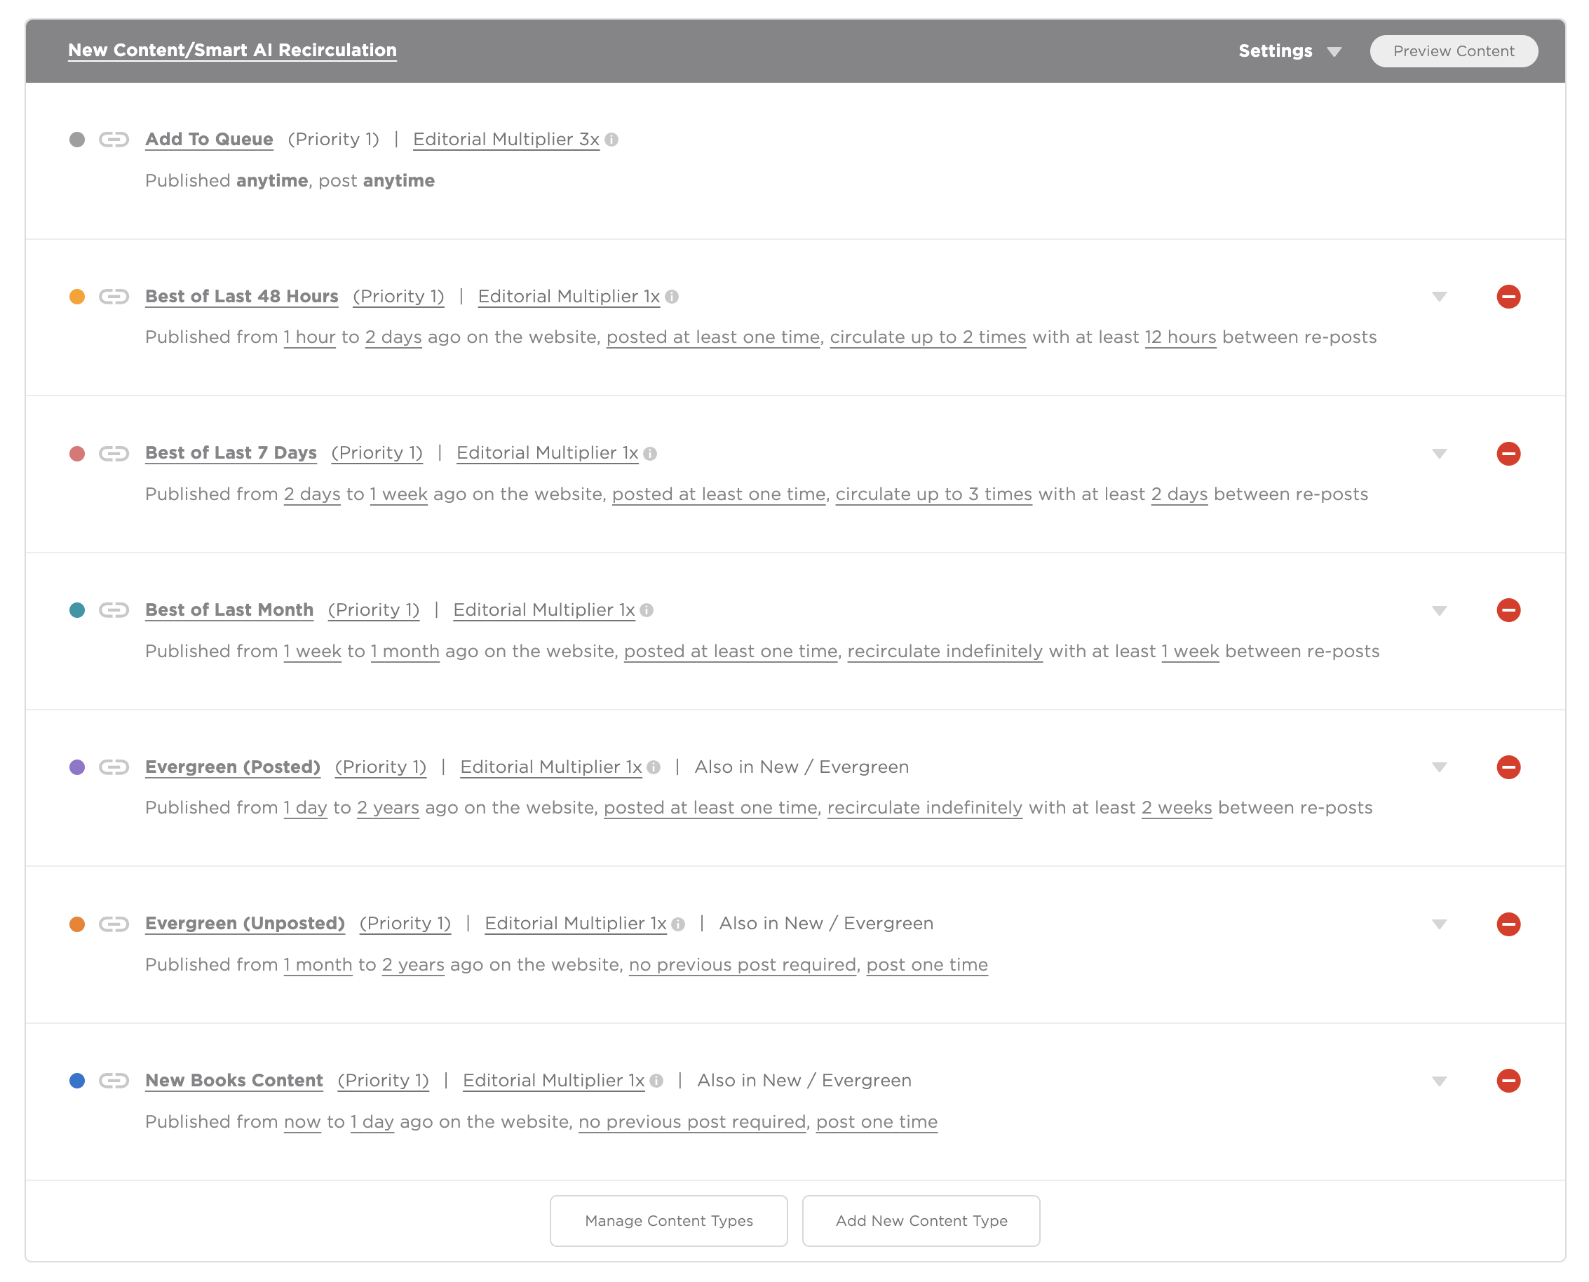Click teal color dot for Best of Last Month
This screenshot has width=1589, height=1282.
pos(77,610)
